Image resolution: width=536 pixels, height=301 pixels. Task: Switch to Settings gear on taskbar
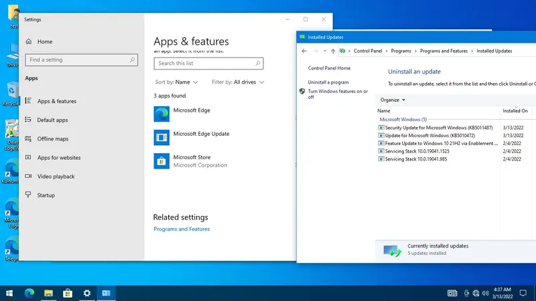coord(87,293)
